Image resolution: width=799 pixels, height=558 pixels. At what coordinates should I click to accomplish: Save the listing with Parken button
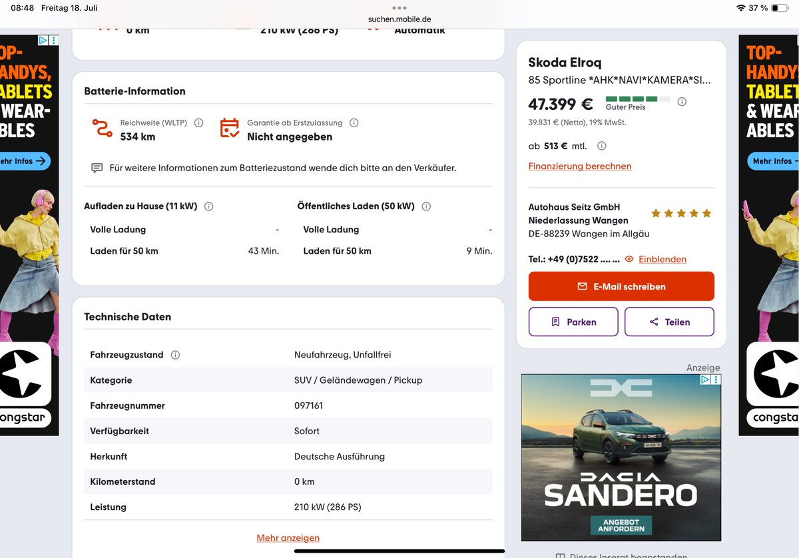point(573,322)
